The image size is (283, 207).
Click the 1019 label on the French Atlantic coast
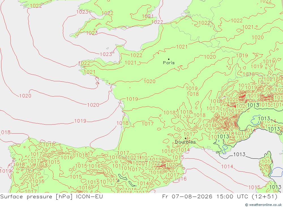[x=132, y=99]
